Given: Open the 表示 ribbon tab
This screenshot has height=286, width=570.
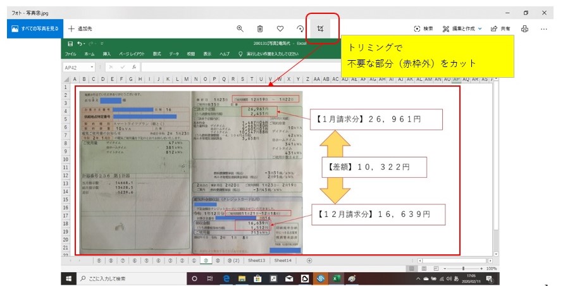Looking at the screenshot, I should 208,54.
